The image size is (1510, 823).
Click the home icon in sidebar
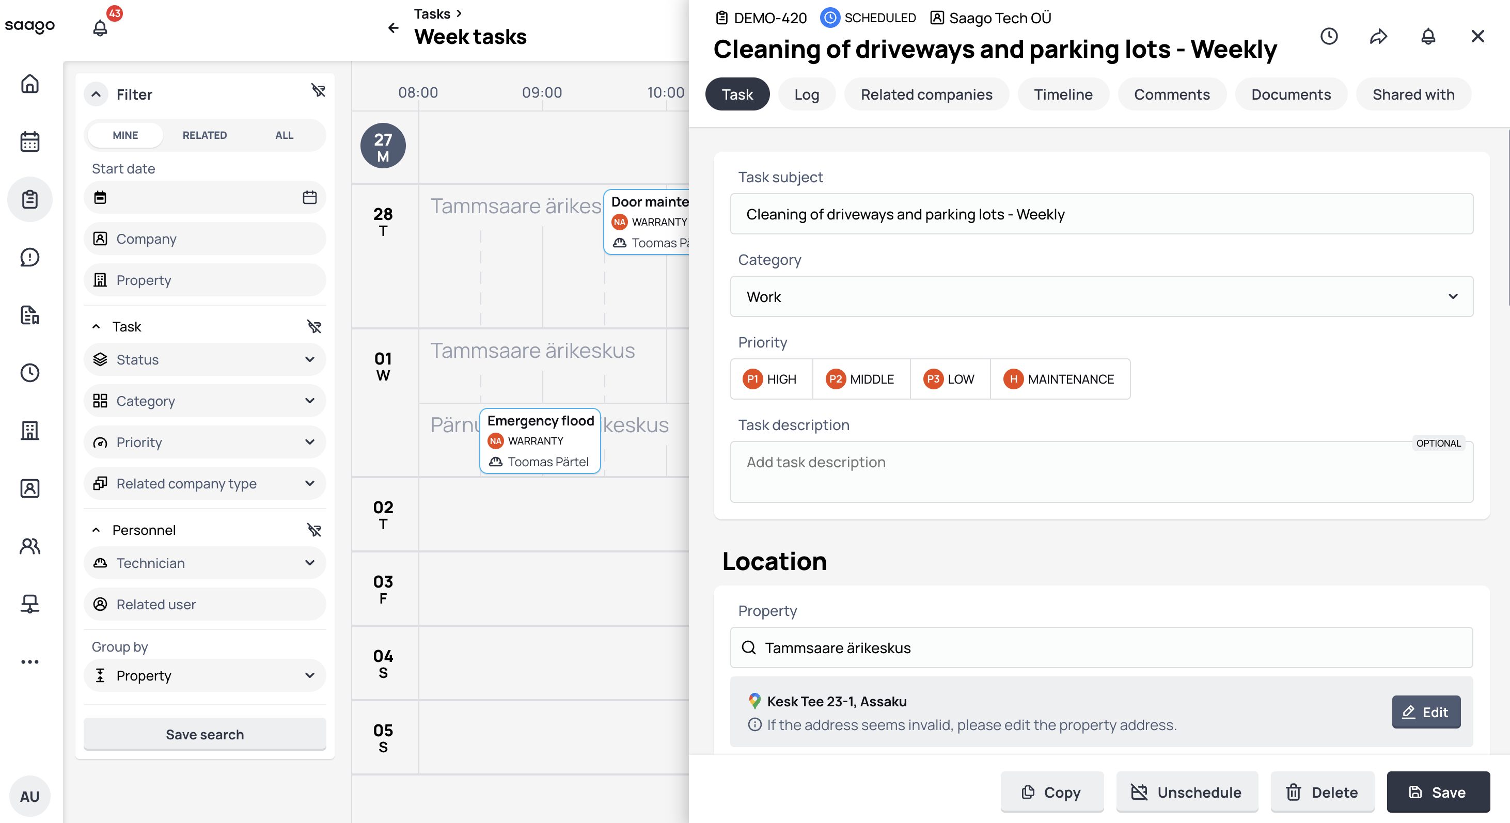[30, 84]
